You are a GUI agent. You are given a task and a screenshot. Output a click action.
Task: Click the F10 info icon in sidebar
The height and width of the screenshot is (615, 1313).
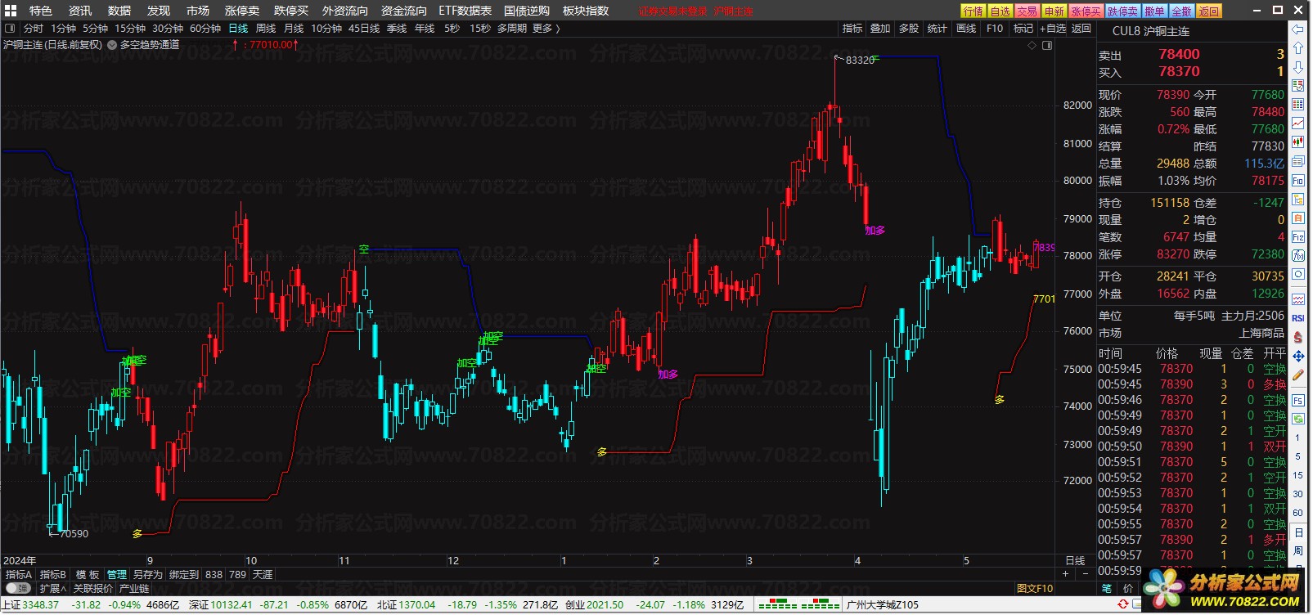tap(1298, 180)
